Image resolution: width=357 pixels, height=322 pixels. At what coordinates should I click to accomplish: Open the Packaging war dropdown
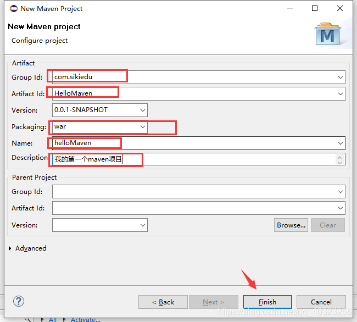pyautogui.click(x=143, y=127)
